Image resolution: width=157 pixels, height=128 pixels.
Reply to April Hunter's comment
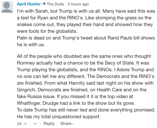click(x=49, y=123)
